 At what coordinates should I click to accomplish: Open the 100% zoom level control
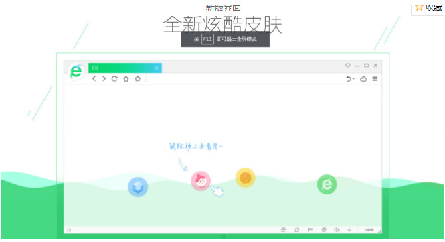click(x=369, y=230)
